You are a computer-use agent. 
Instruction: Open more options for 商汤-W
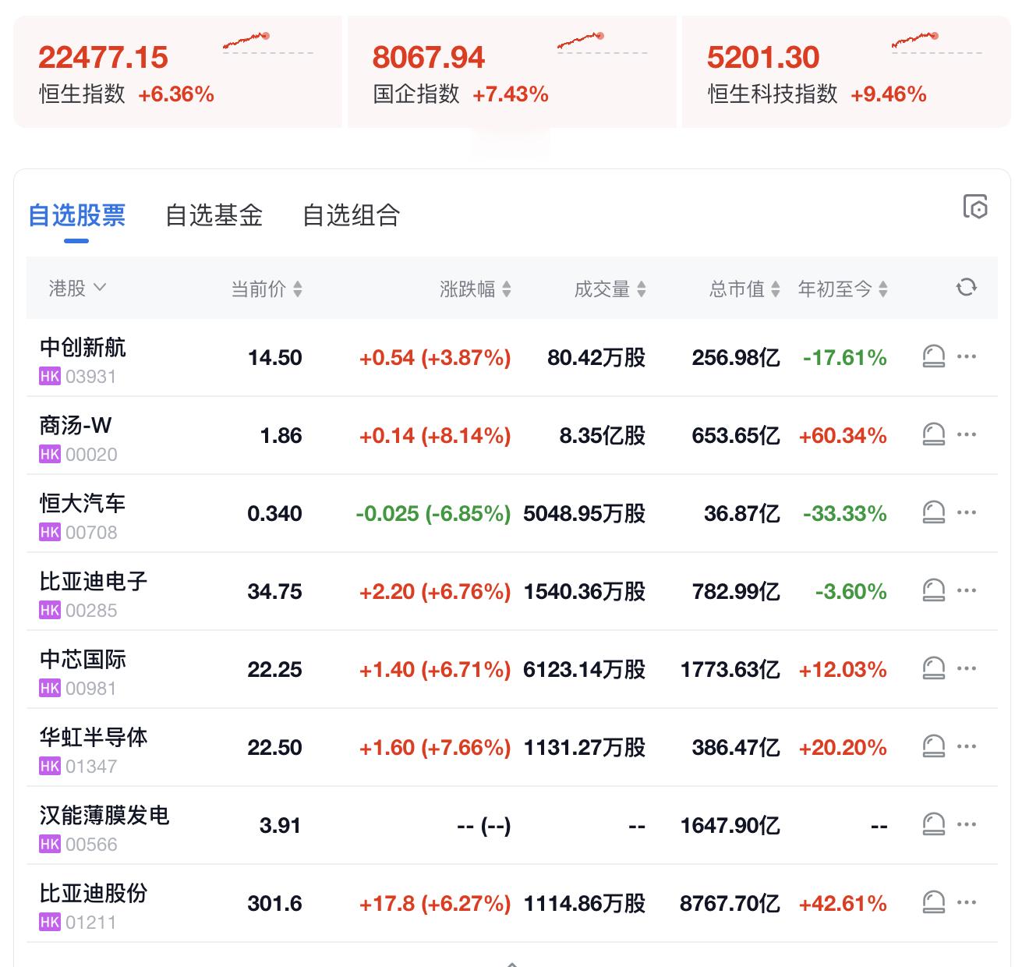coord(967,434)
